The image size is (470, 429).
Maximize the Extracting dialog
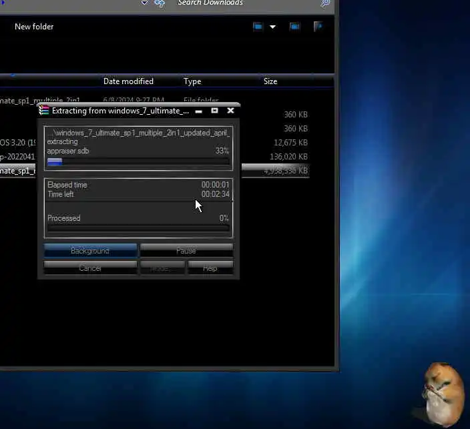pos(214,111)
